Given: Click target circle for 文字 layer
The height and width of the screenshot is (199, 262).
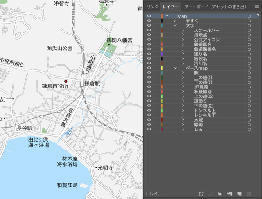Looking at the screenshot, I should pyautogui.click(x=249, y=26).
